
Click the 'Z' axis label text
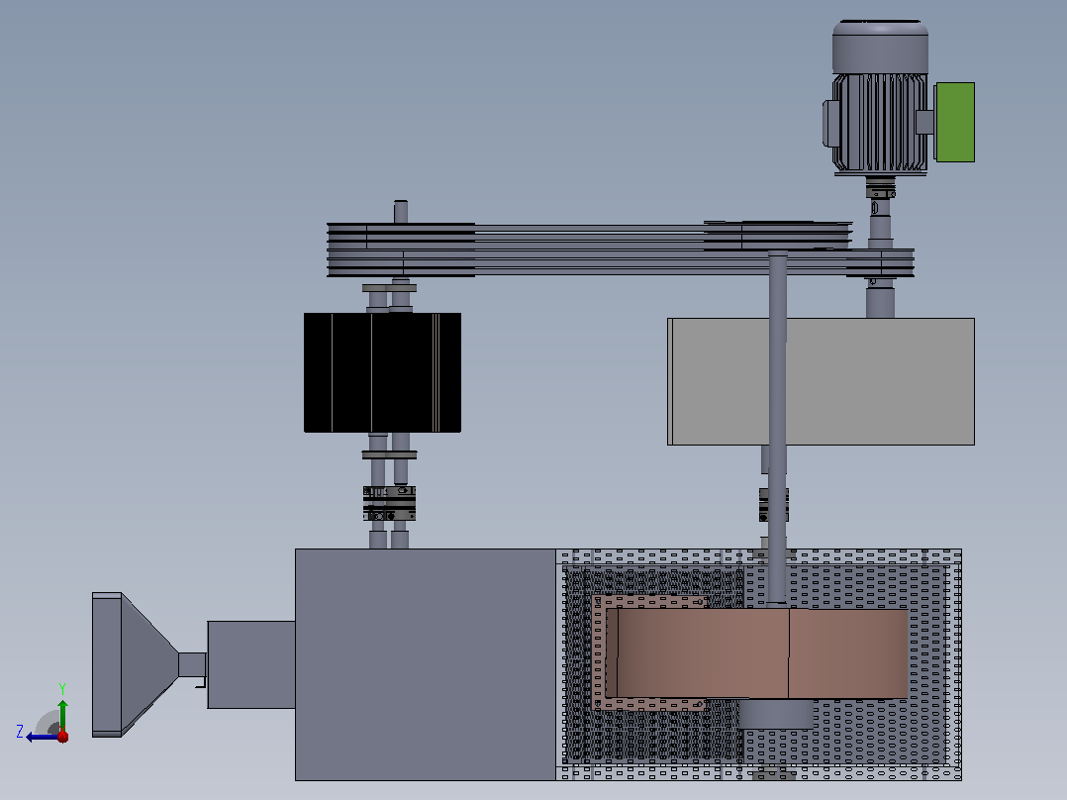point(20,732)
